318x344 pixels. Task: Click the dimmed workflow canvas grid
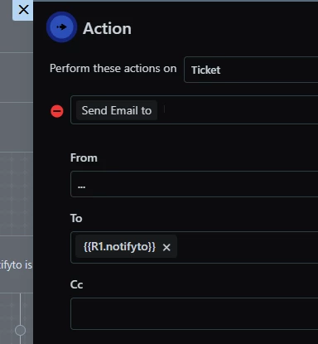click(x=17, y=193)
